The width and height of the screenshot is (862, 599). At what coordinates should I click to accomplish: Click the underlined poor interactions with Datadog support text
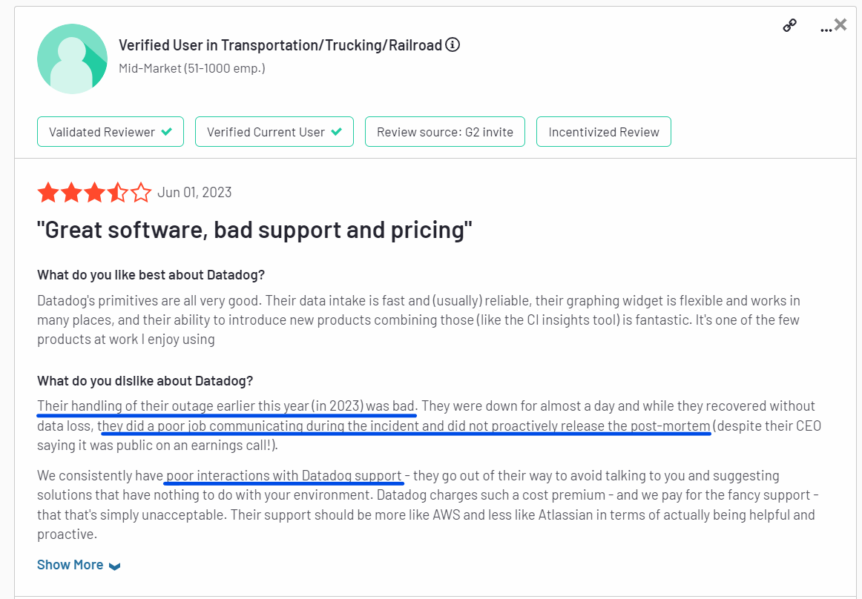click(x=284, y=476)
